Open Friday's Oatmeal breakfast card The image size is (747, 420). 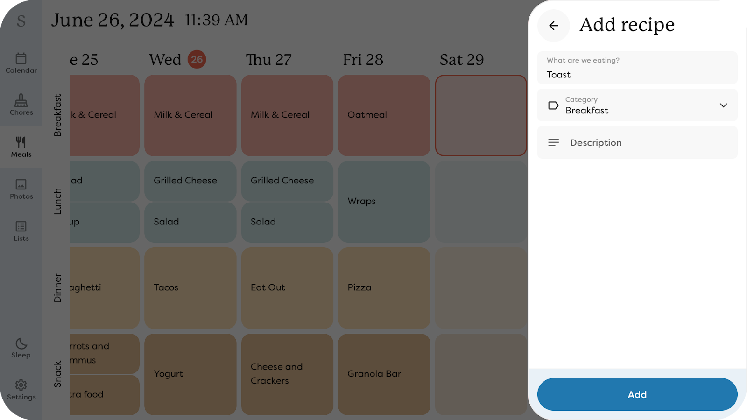(384, 115)
